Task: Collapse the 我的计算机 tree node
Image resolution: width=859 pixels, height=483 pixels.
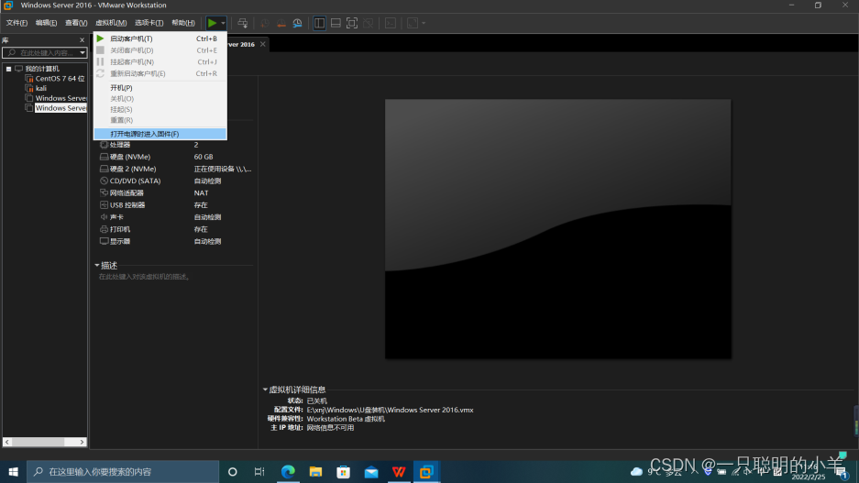Action: point(8,69)
